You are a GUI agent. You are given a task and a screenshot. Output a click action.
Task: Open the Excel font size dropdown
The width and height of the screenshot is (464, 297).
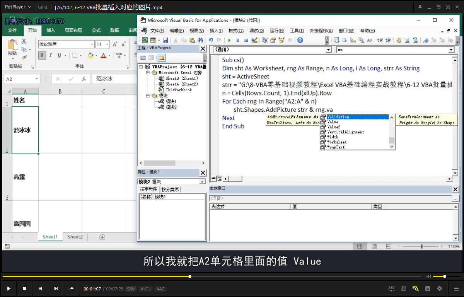click(107, 44)
